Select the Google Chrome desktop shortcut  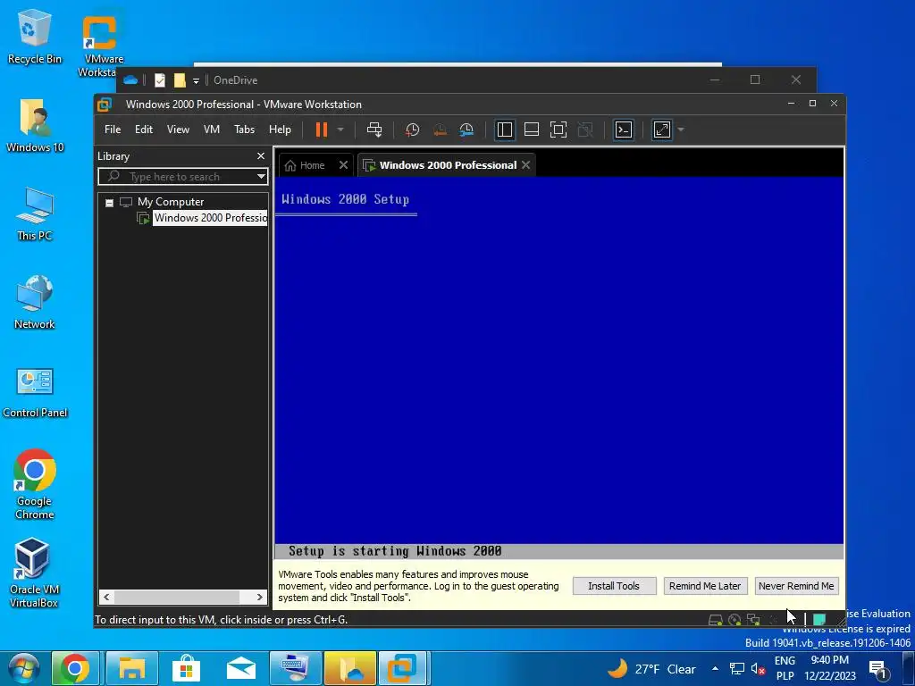[x=35, y=484]
